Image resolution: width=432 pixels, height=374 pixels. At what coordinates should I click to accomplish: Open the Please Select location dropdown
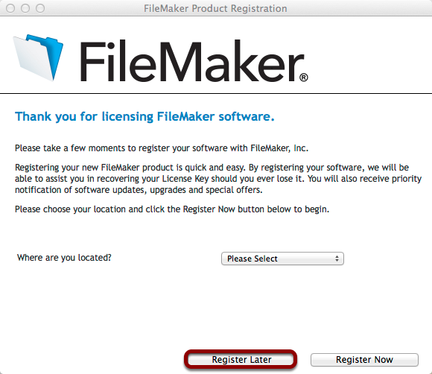click(x=282, y=259)
